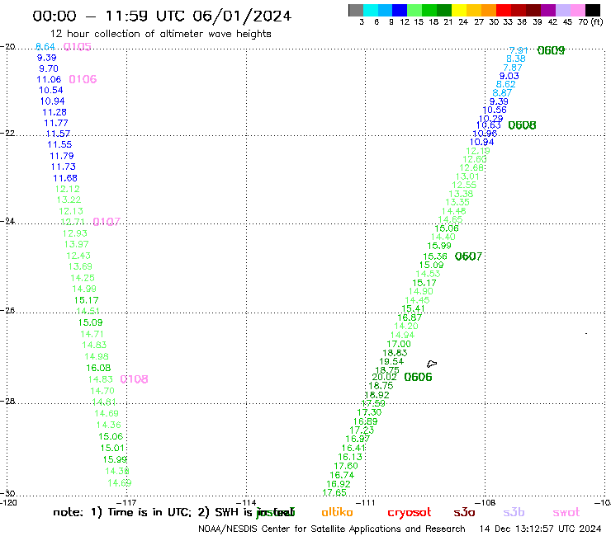Image resolution: width=611 pixels, height=536 pixels.
Task: Click the 10.56 wave height value
Action: coord(495,110)
